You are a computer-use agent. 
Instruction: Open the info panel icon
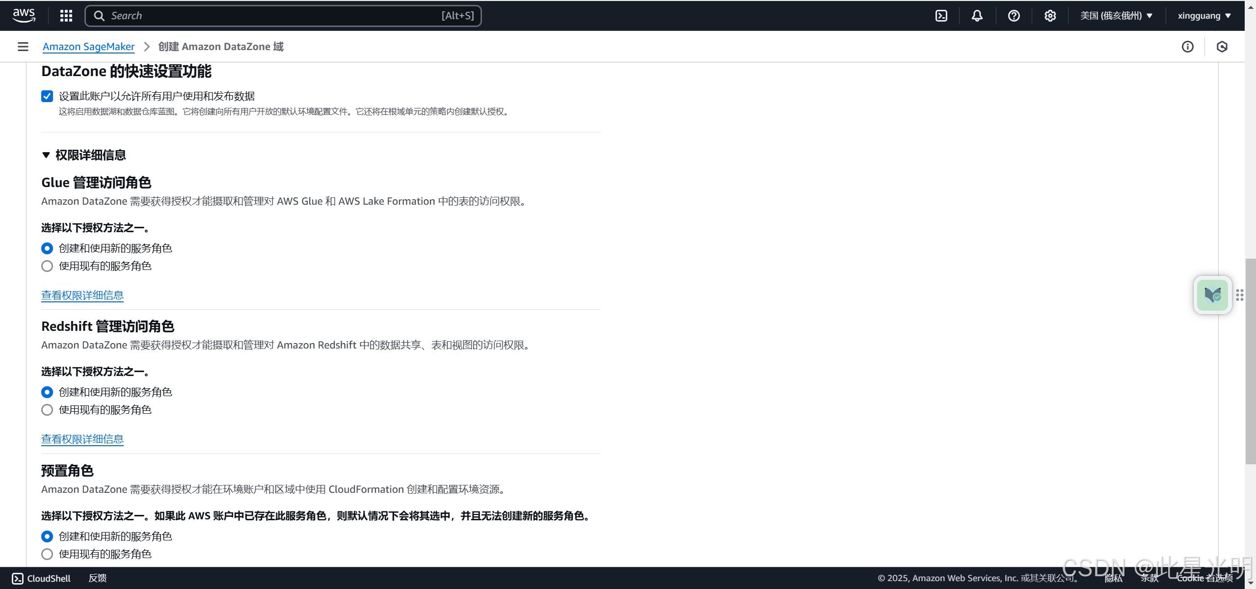(x=1187, y=47)
